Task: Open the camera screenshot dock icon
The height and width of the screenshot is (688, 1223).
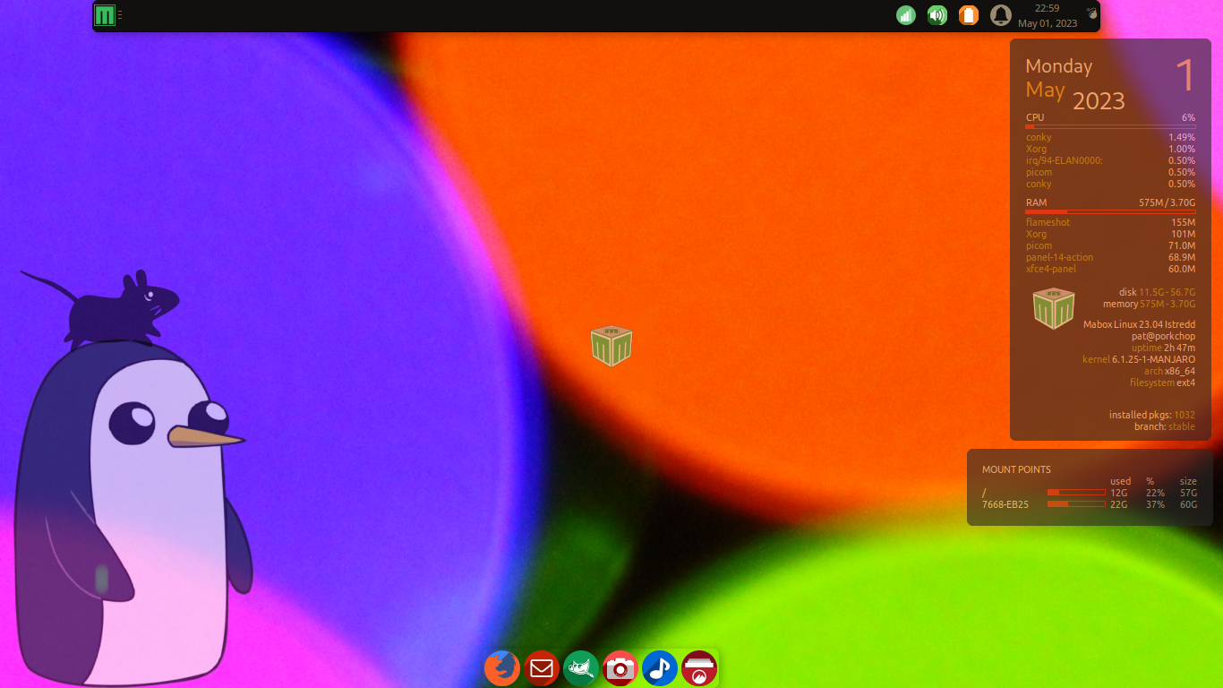Action: (620, 668)
